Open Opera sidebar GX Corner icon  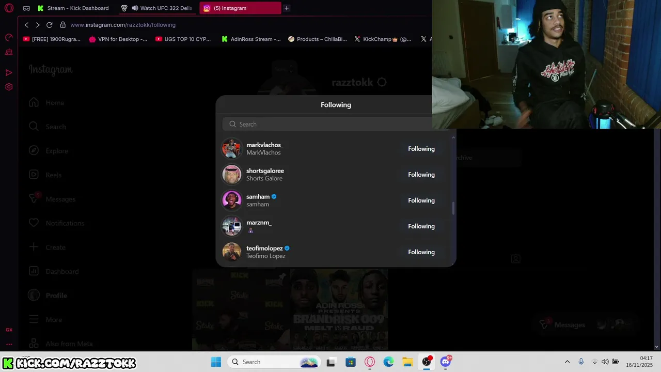9,52
